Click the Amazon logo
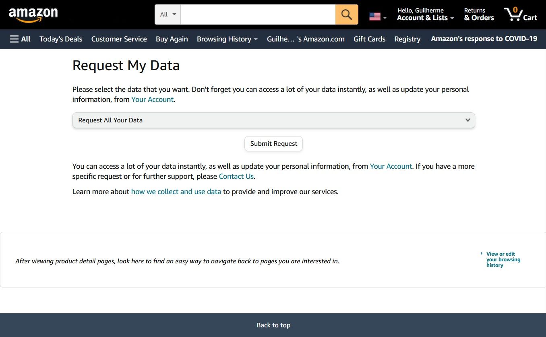The height and width of the screenshot is (337, 546). 33,15
